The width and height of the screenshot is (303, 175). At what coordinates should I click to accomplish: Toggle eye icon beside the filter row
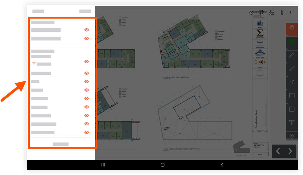point(87,61)
